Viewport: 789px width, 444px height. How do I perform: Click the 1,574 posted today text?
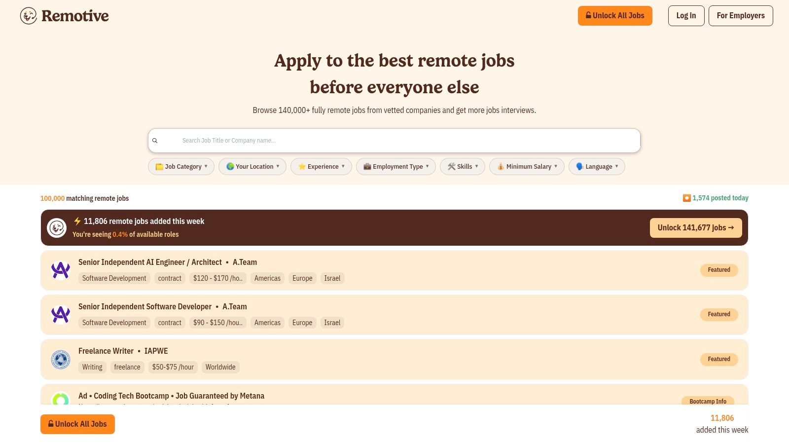[x=720, y=198]
